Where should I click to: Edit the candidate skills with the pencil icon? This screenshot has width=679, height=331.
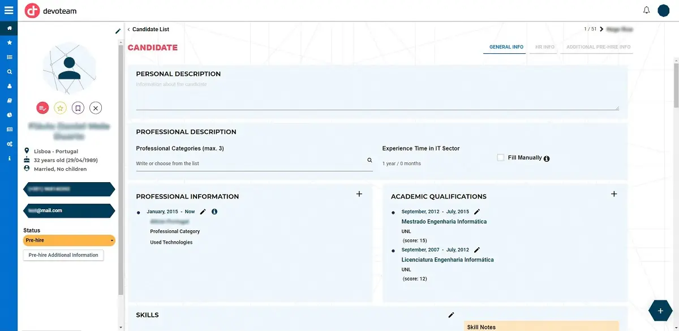point(451,315)
